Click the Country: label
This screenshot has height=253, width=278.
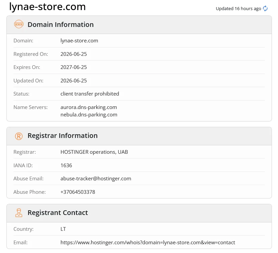24,229
